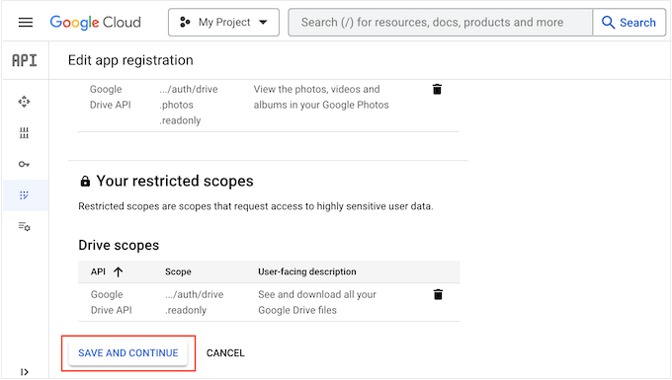Screen dimensions: 672x380
Task: Click the restricted scopes explanation sentence
Action: [x=256, y=206]
